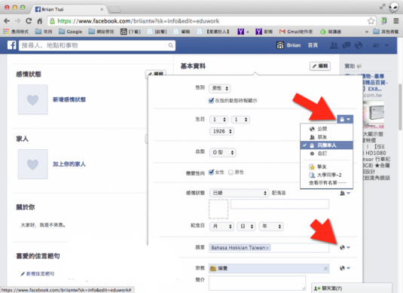Click 首頁 link in Facebook bar
Image resolution: width=403 pixels, height=293 pixels.
[313, 45]
